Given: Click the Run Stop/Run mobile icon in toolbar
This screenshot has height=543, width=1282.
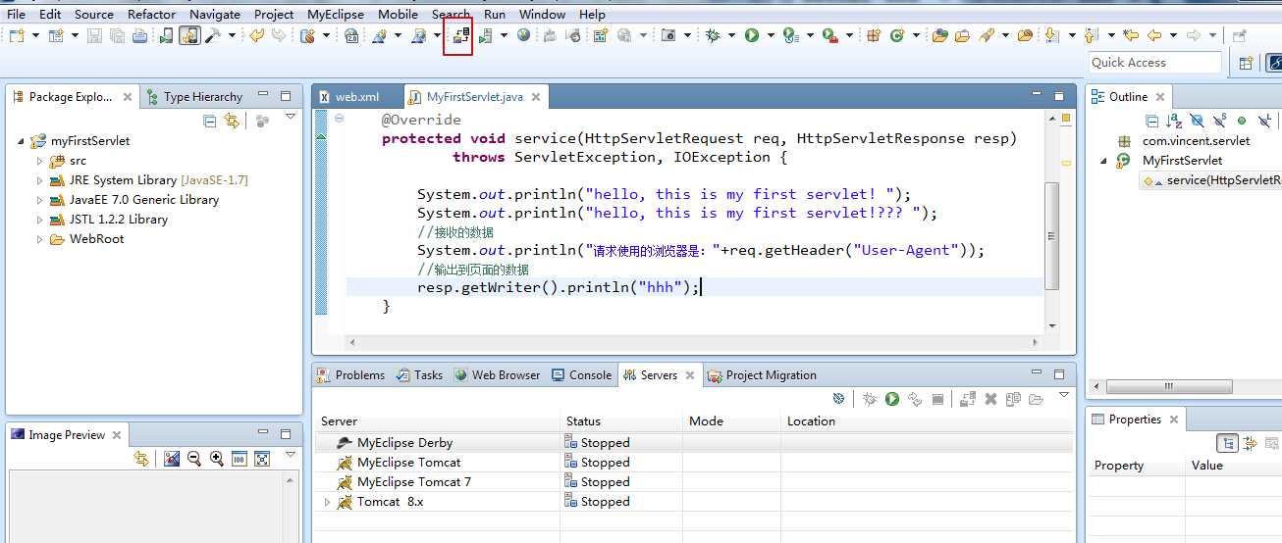Looking at the screenshot, I should click(166, 35).
